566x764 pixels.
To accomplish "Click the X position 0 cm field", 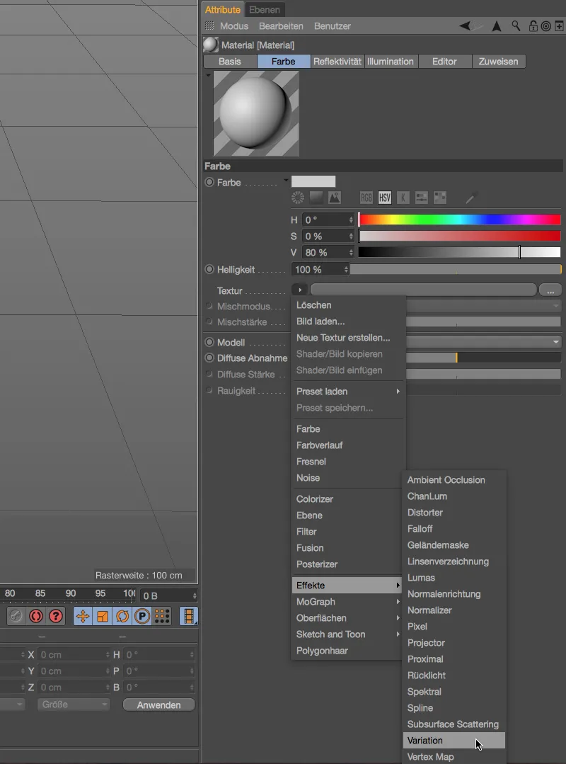I will tap(74, 655).
